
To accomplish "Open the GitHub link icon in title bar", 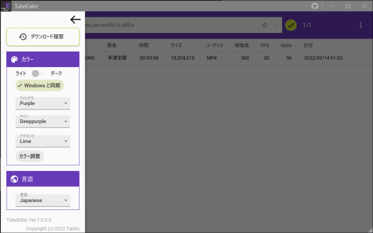I will point(315,6).
